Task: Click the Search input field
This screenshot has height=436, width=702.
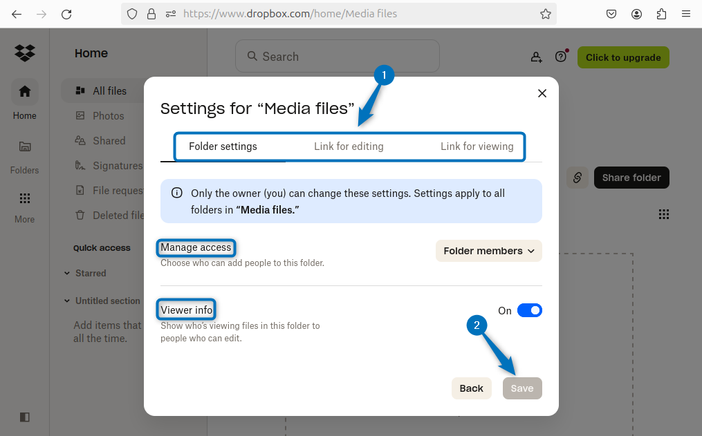Action: 338,57
